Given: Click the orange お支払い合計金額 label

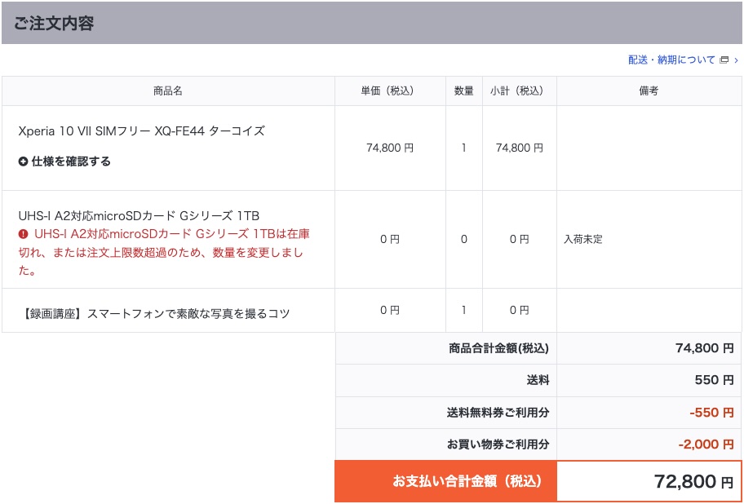Looking at the screenshot, I should [x=467, y=481].
